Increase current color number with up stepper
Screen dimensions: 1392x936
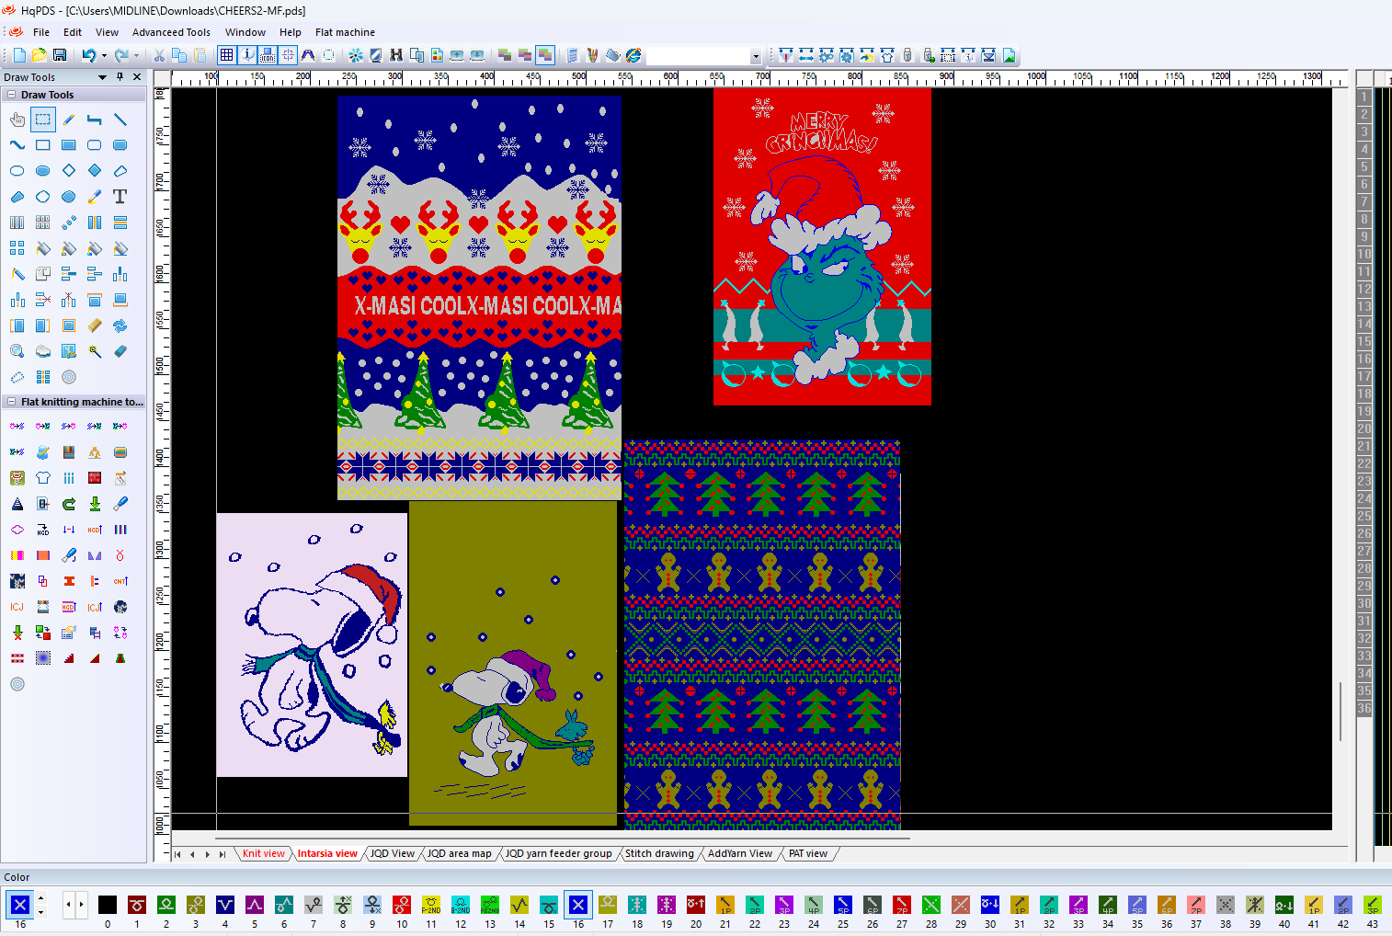pyautogui.click(x=41, y=898)
